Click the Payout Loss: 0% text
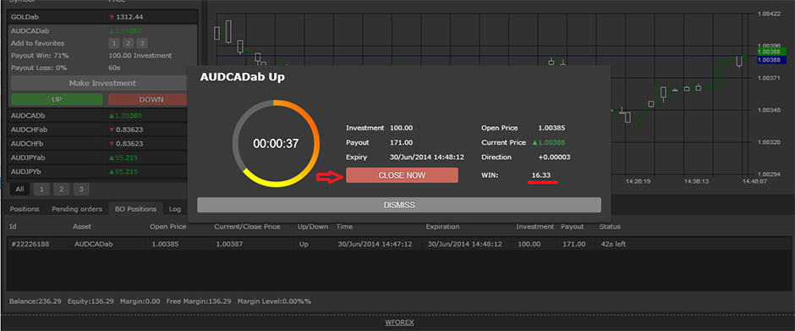The width and height of the screenshot is (795, 331). pyautogui.click(x=39, y=68)
